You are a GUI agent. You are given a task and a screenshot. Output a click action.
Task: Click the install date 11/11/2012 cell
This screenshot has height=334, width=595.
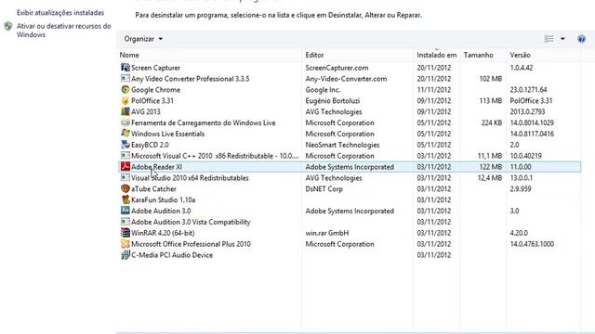point(434,90)
